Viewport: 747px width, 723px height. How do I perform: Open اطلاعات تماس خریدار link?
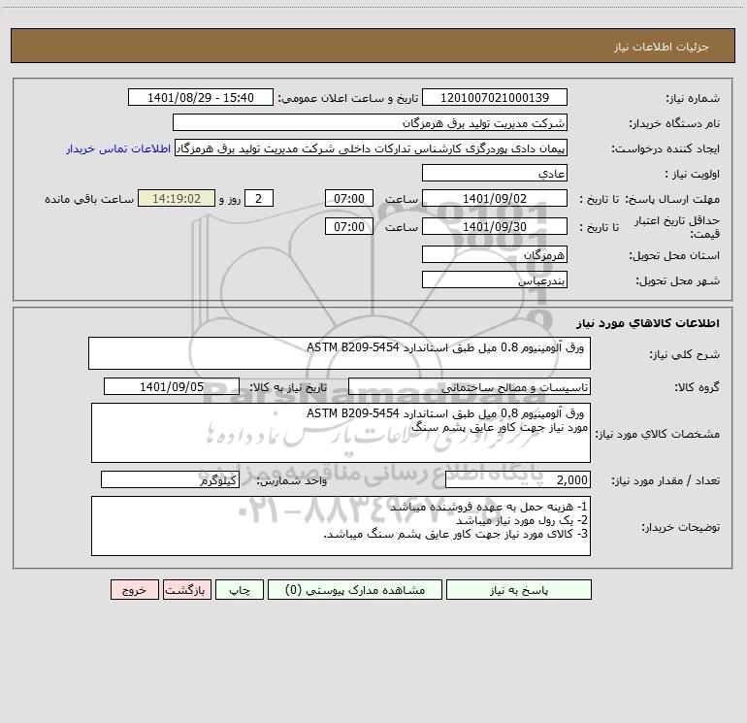tap(118, 148)
